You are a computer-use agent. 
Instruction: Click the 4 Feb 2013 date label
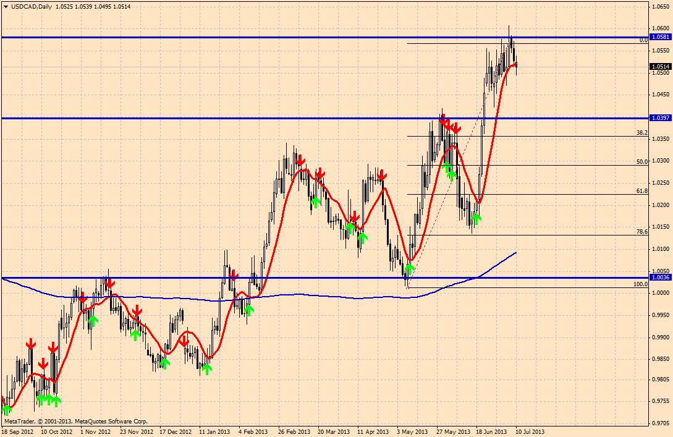(x=253, y=432)
